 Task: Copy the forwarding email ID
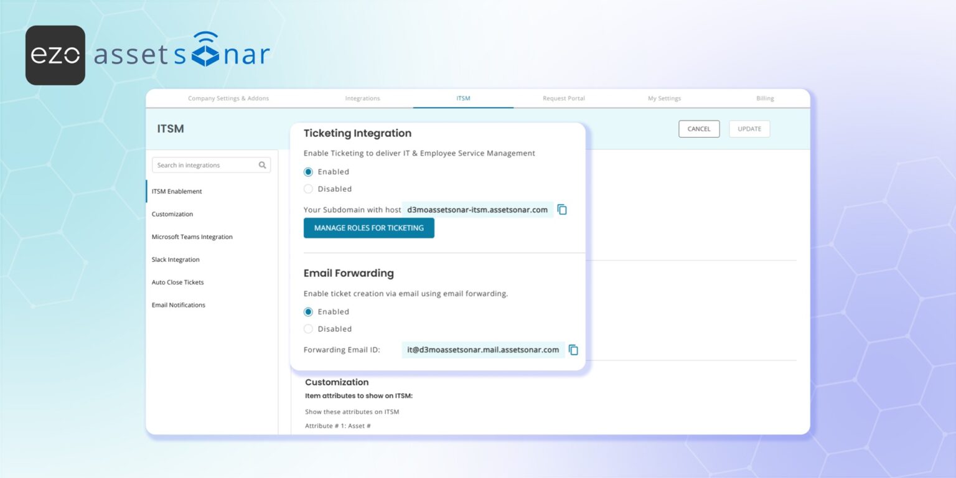click(x=573, y=350)
